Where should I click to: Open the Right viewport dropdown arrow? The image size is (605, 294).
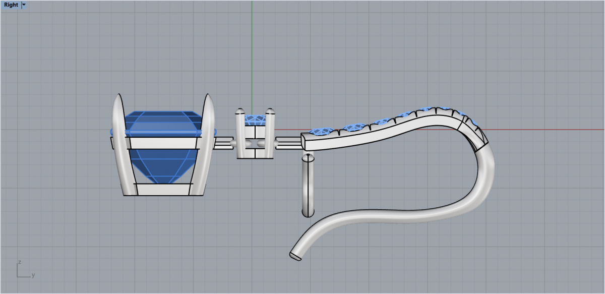pos(24,5)
